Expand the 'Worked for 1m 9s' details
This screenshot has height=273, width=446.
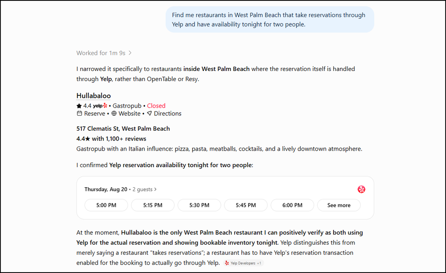(x=104, y=53)
